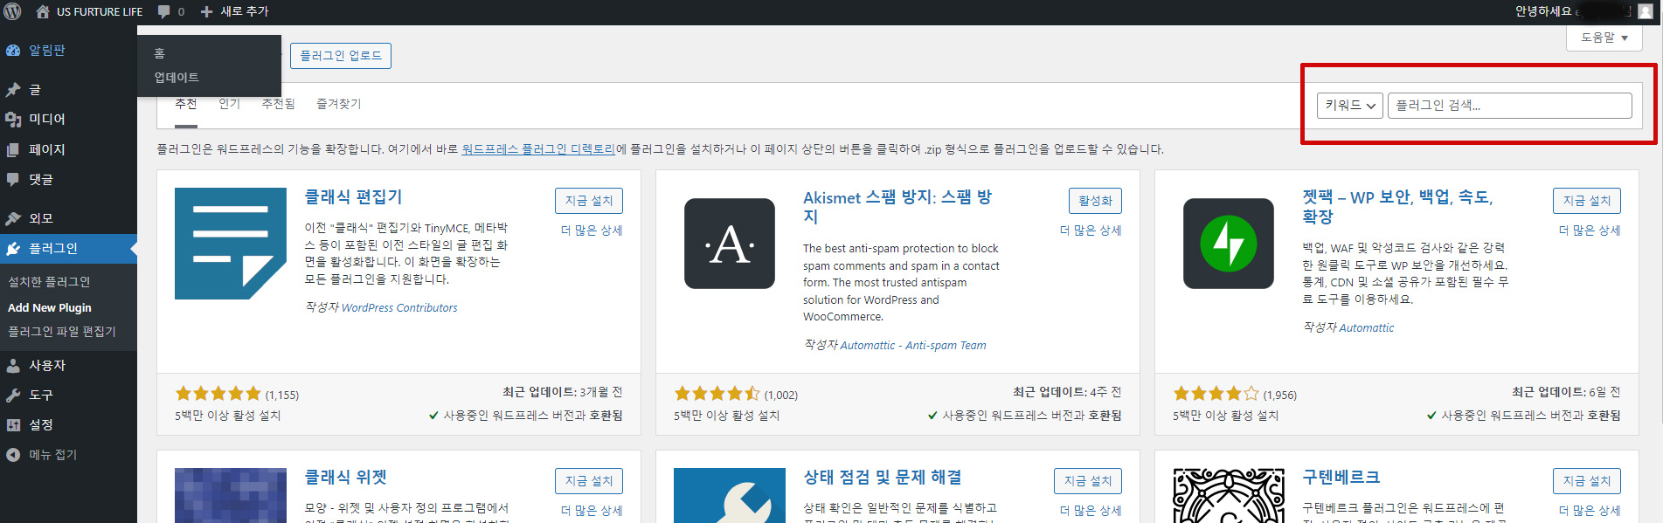
Task: Open the 알림판 dashboard menu
Action: click(x=46, y=51)
